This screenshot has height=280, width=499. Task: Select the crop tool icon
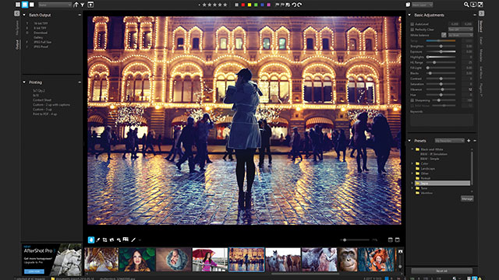click(104, 240)
